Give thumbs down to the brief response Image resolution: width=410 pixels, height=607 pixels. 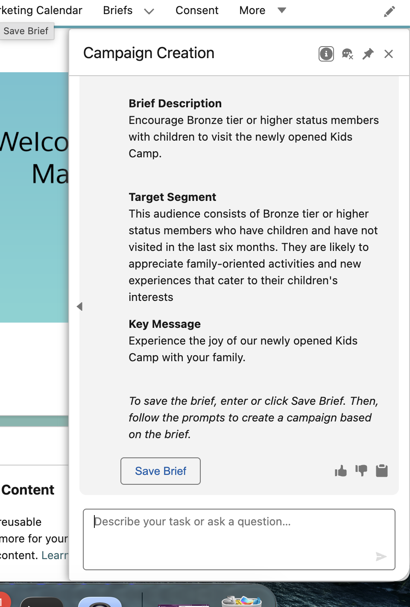(x=361, y=471)
